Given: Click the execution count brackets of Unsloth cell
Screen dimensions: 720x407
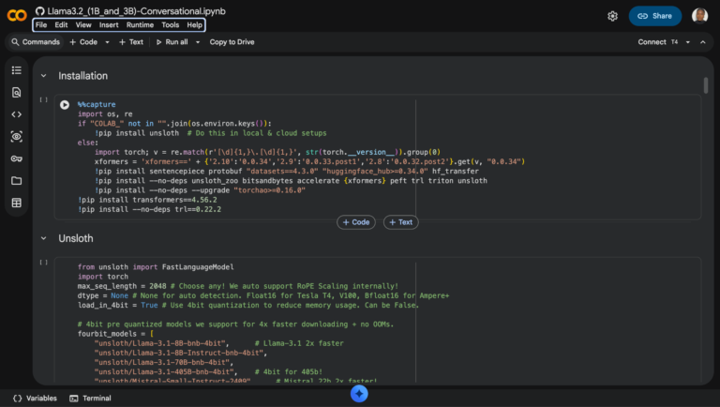Looking at the screenshot, I should [44, 263].
